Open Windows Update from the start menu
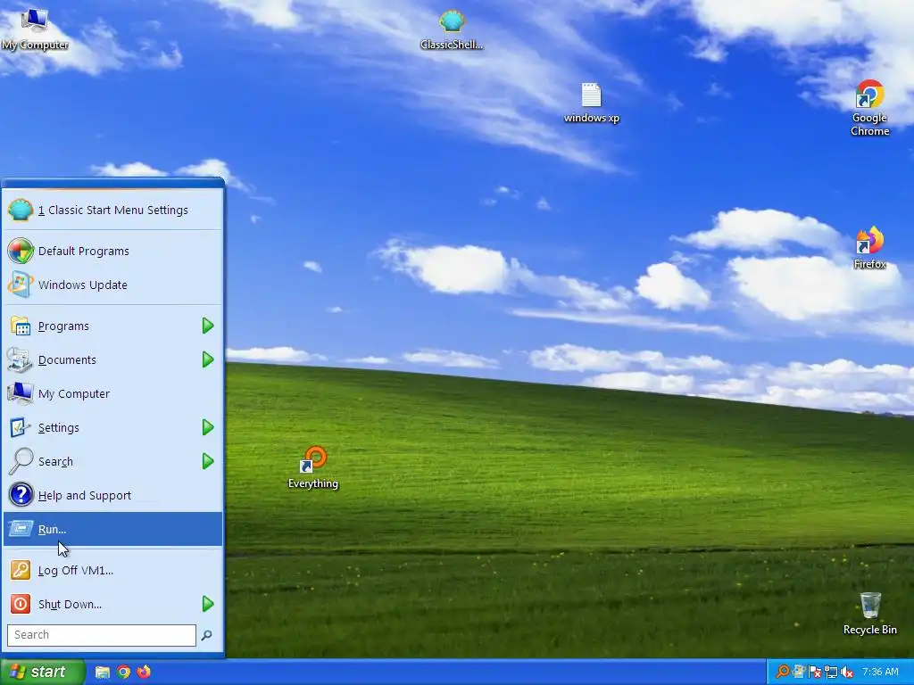 [x=113, y=285]
